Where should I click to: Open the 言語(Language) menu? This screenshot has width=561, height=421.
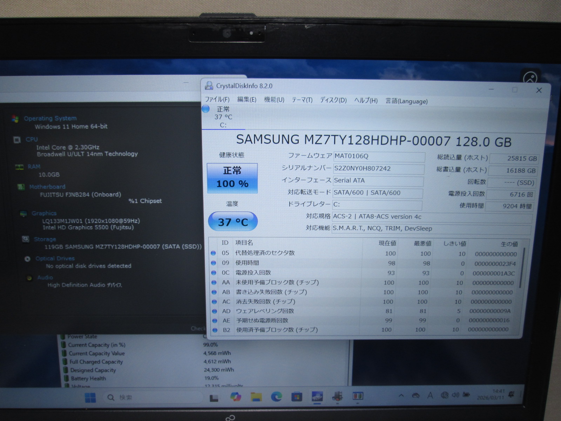point(406,101)
